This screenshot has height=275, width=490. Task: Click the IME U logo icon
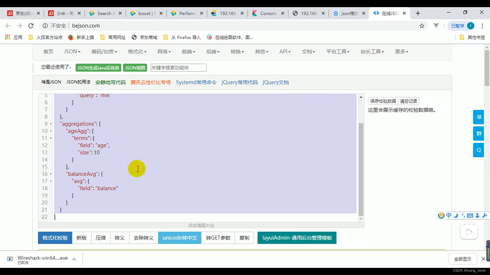(x=441, y=215)
